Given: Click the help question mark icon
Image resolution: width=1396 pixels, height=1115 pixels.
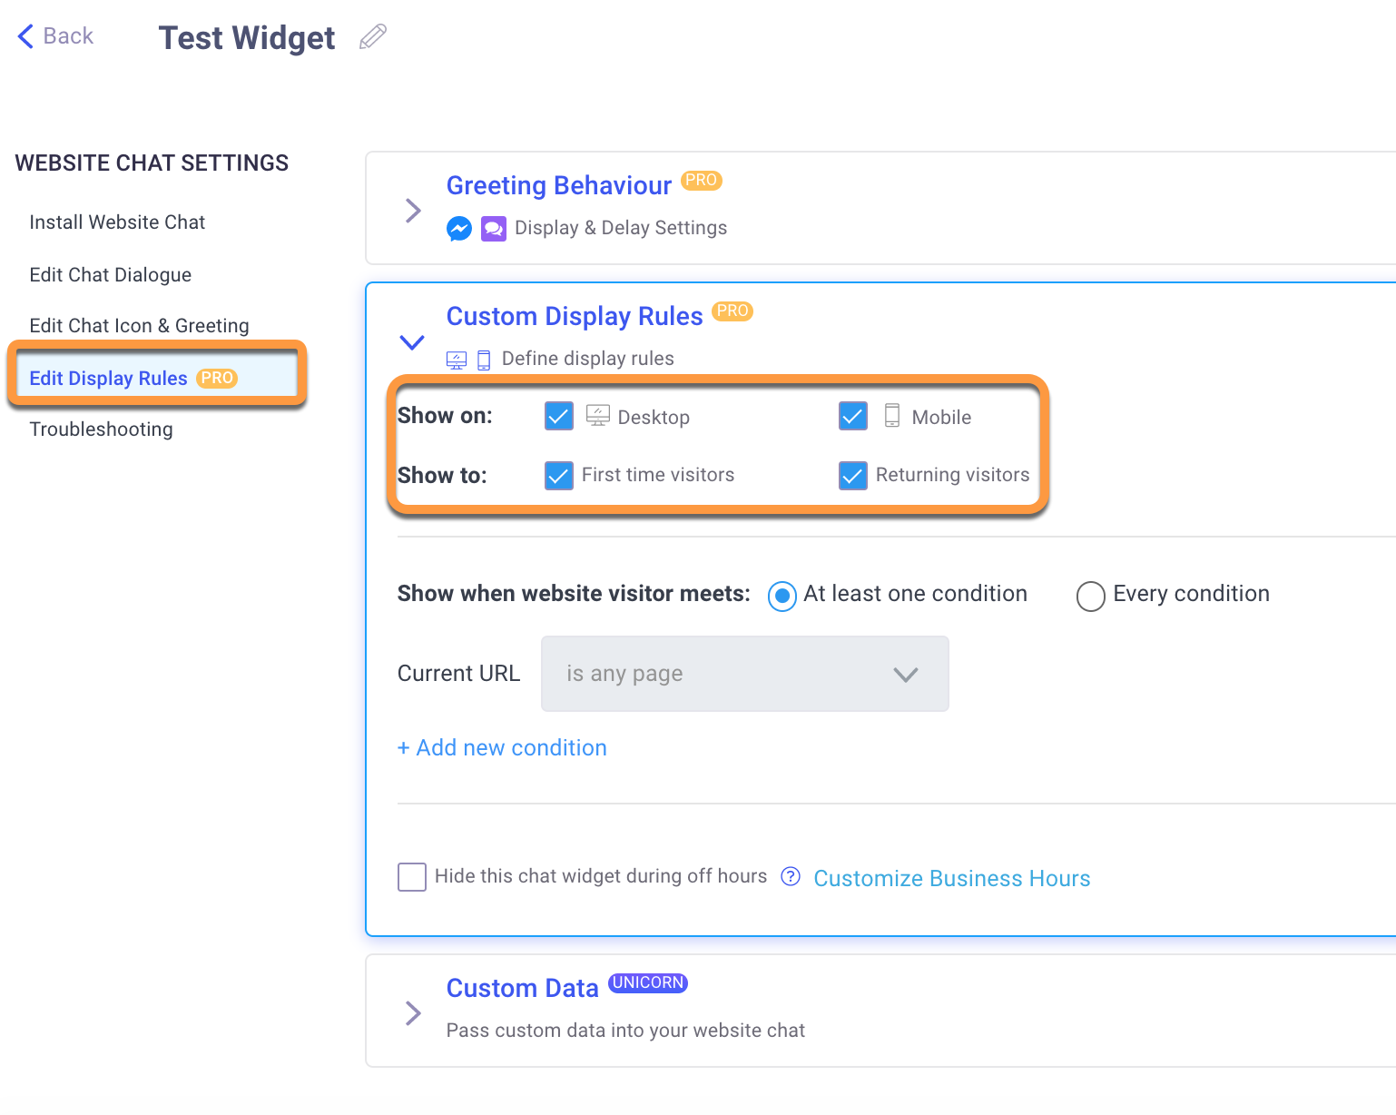Looking at the screenshot, I should coord(791,876).
